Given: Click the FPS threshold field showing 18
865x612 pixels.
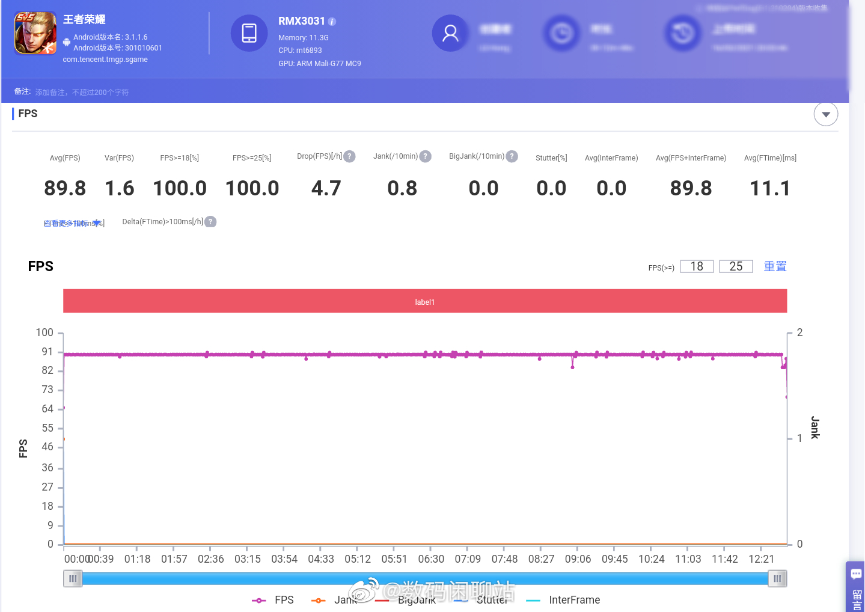Looking at the screenshot, I should pyautogui.click(x=697, y=266).
